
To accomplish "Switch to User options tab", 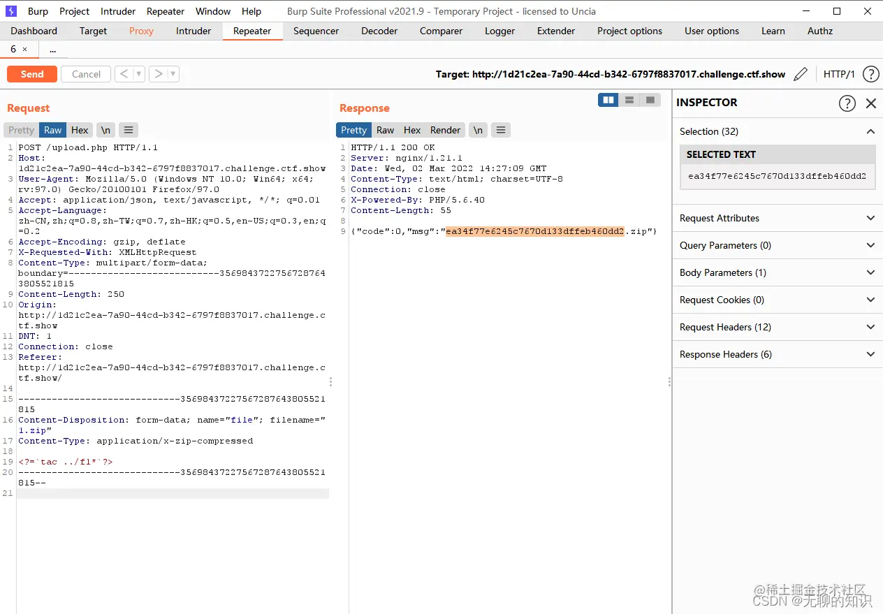I will (712, 31).
